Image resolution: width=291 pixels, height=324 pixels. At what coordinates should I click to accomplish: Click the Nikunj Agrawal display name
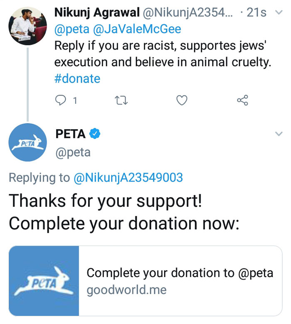(97, 12)
